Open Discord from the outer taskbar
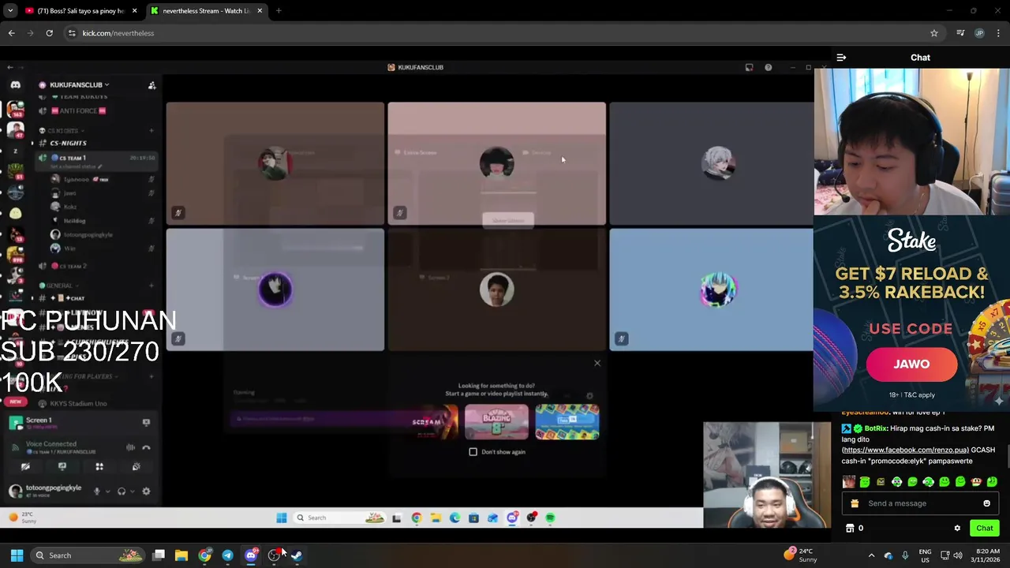This screenshot has width=1010, height=568. click(x=251, y=555)
